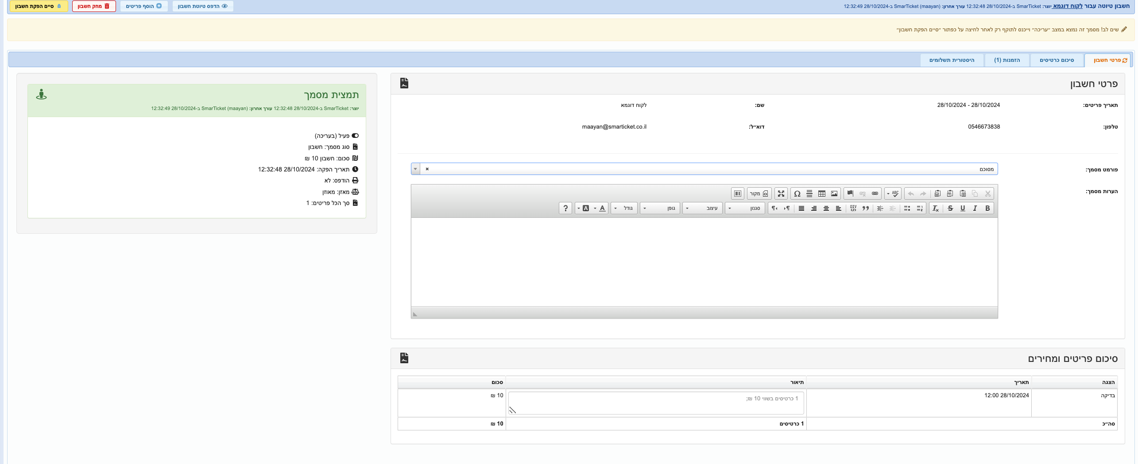This screenshot has width=1138, height=464.
Task: Insert an anchor with the flag icon
Action: [x=850, y=194]
